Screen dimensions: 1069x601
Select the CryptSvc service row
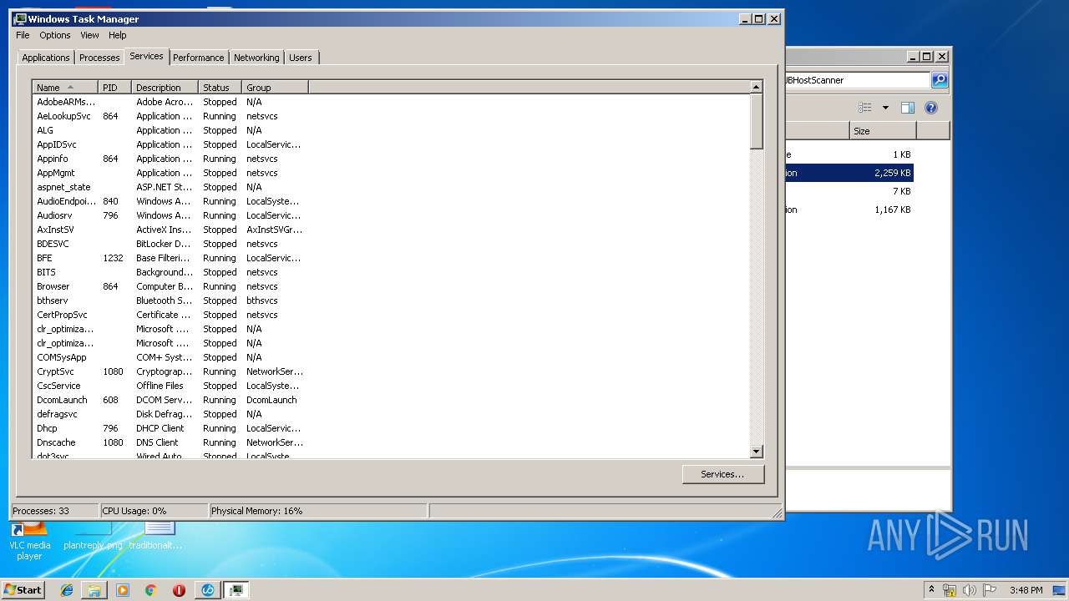[x=391, y=371]
